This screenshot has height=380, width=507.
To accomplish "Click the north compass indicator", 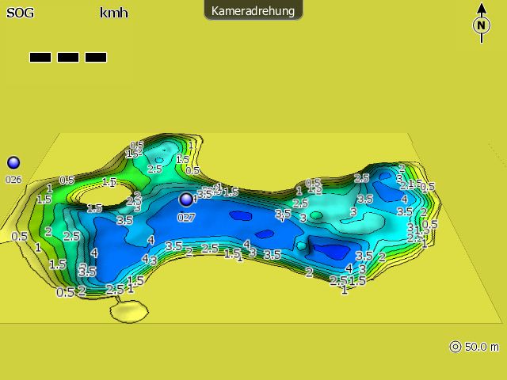I will click(x=481, y=21).
